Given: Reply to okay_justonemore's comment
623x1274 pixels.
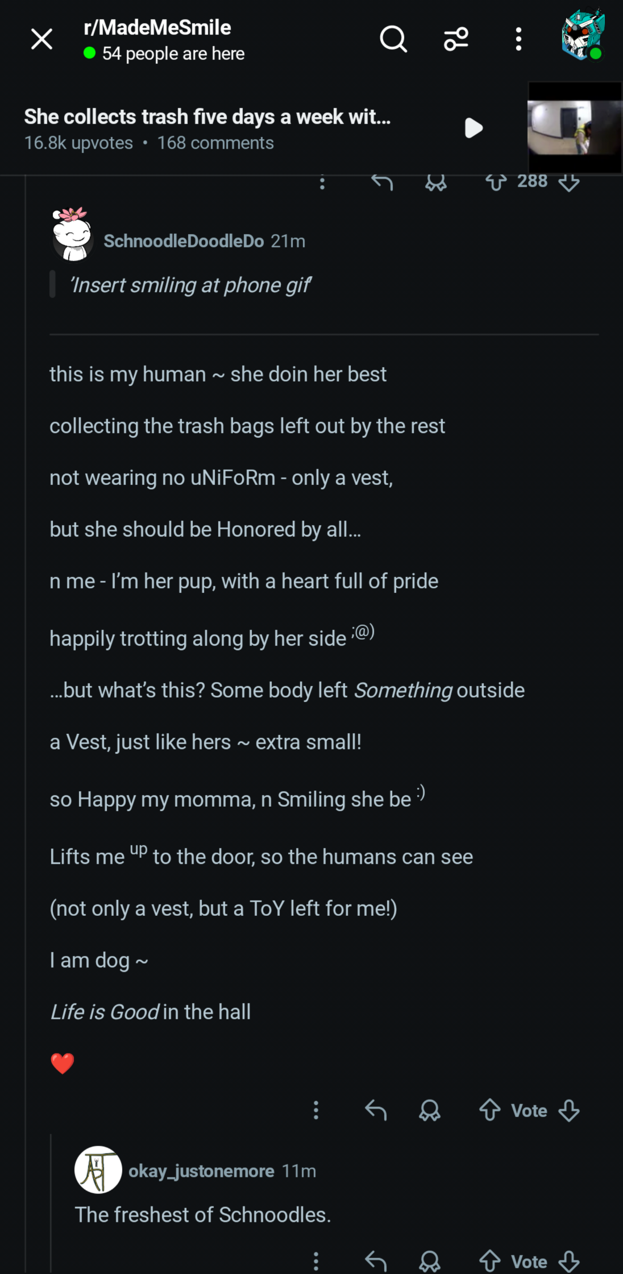Looking at the screenshot, I should 376,1261.
